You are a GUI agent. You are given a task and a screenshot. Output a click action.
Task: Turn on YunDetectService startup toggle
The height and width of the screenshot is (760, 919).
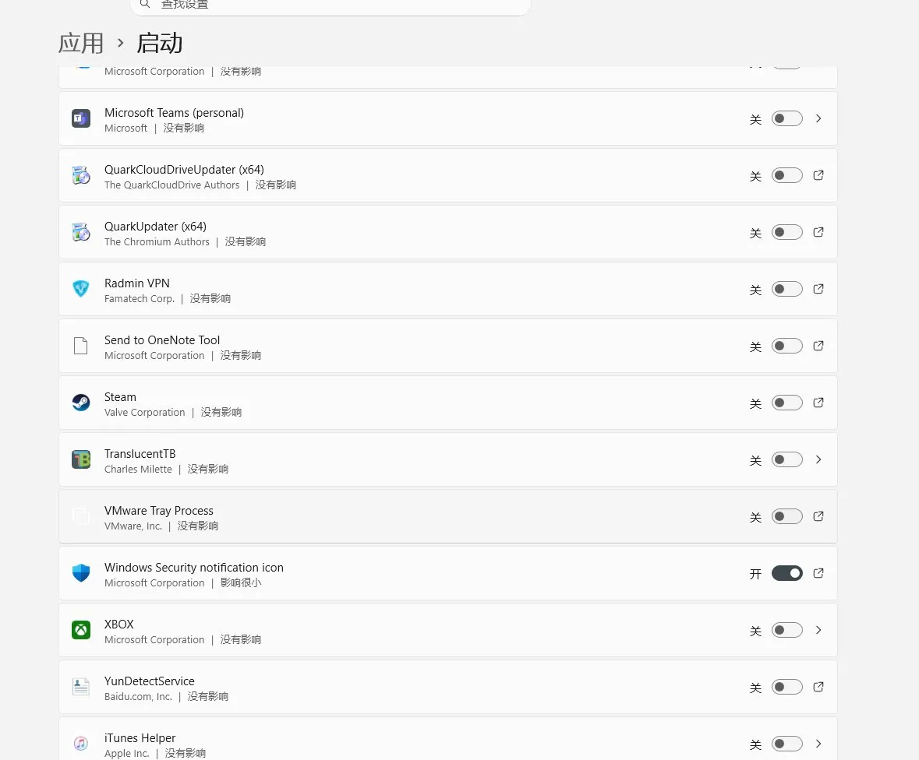tap(786, 686)
